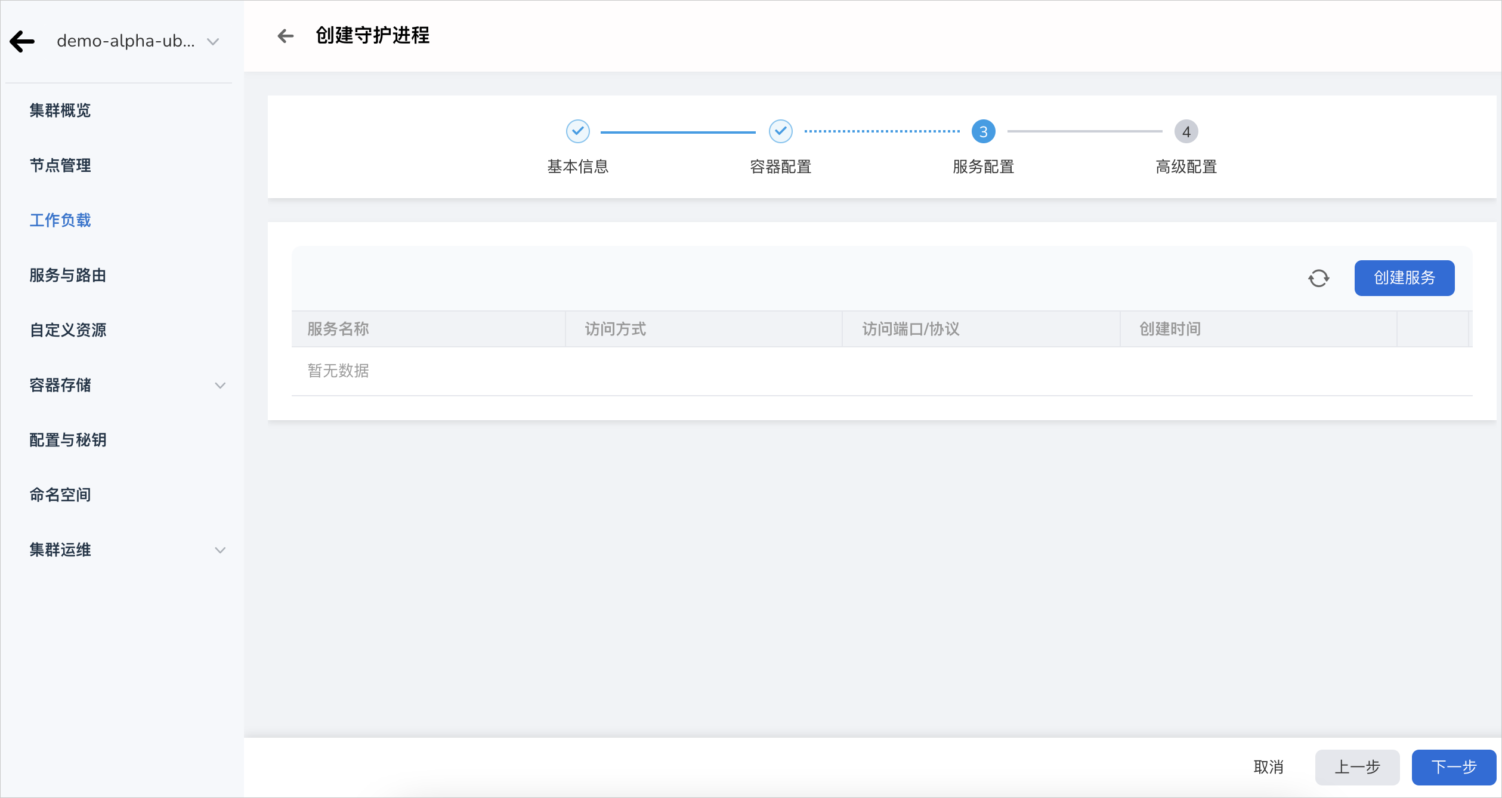Screen dimensions: 1502x798
Task: Click the 高级配置 step label
Action: pyautogui.click(x=1186, y=167)
